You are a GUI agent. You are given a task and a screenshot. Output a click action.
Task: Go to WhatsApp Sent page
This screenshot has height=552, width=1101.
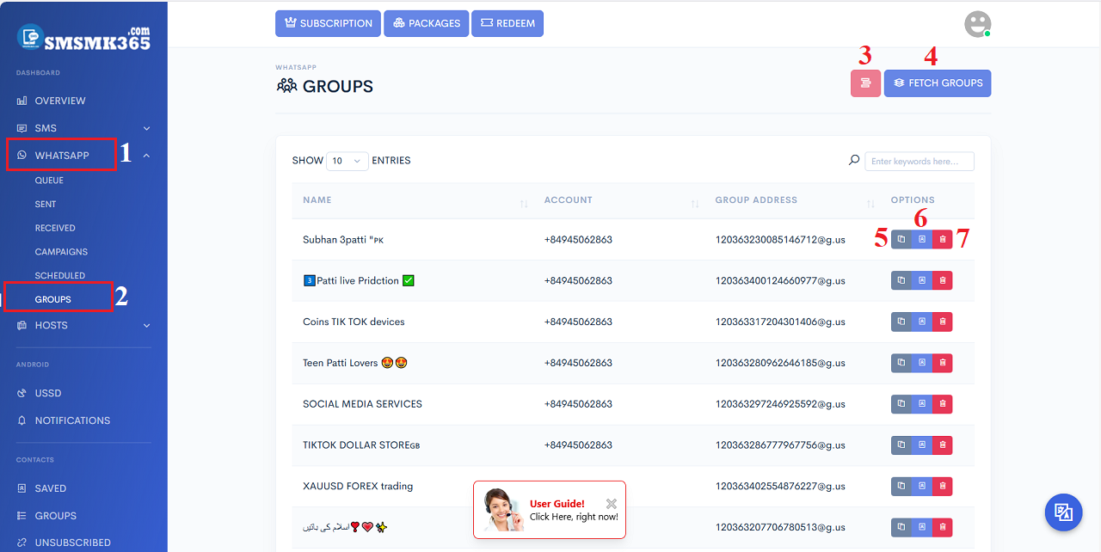tap(46, 205)
